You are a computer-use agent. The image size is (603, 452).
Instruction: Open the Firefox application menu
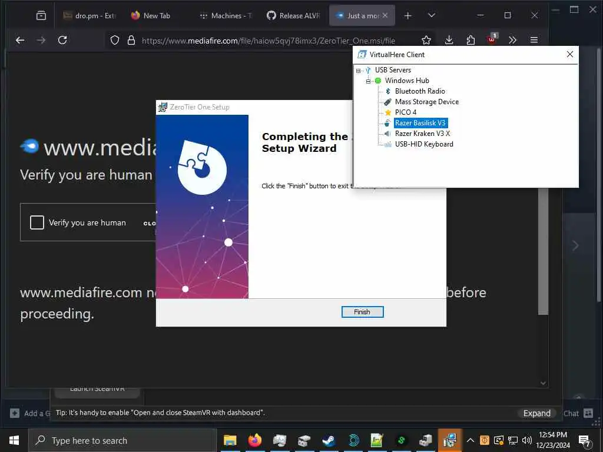coord(534,40)
